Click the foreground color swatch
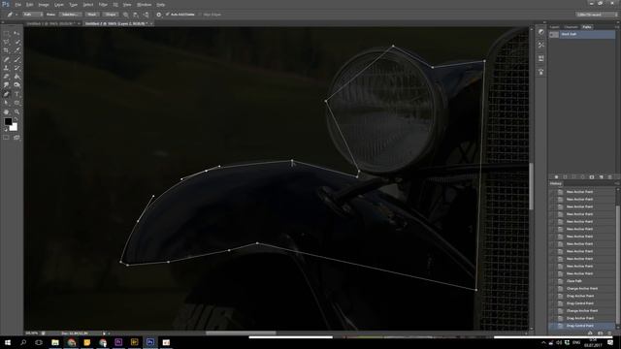621x349 pixels. 8,121
